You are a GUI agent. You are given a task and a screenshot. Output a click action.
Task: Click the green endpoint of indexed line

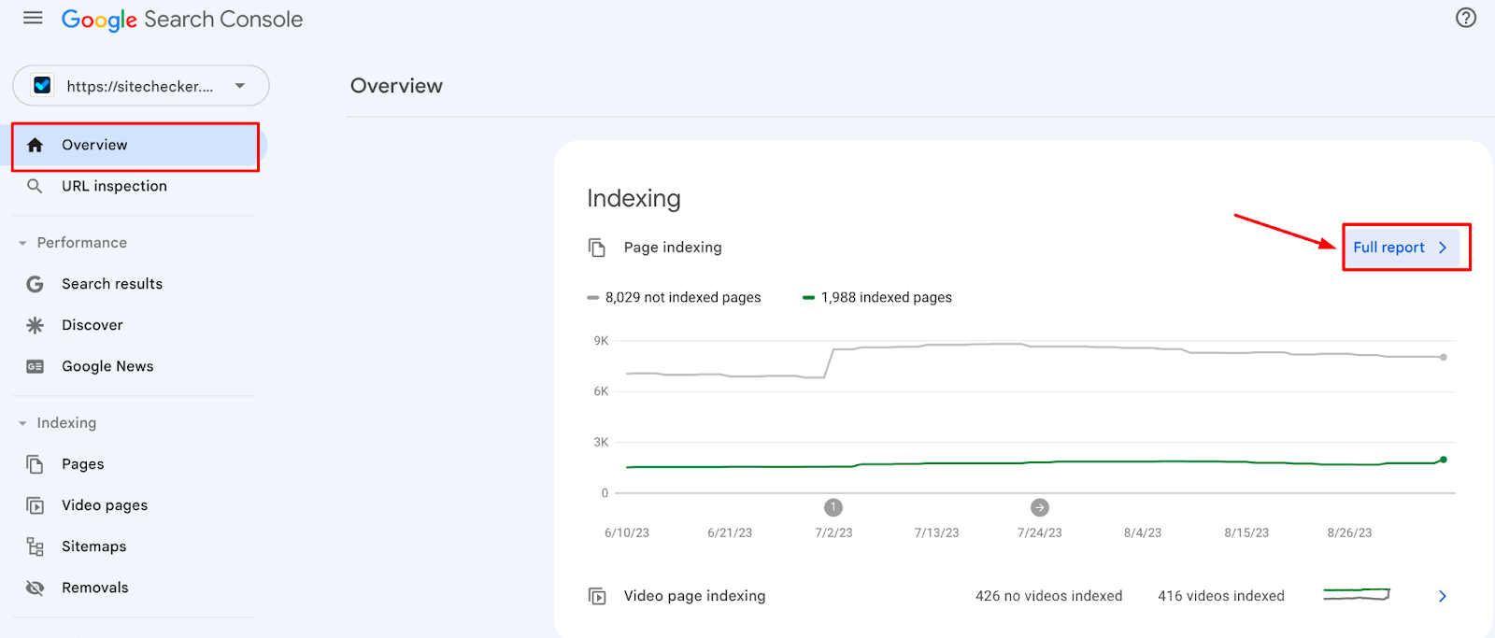1444,460
